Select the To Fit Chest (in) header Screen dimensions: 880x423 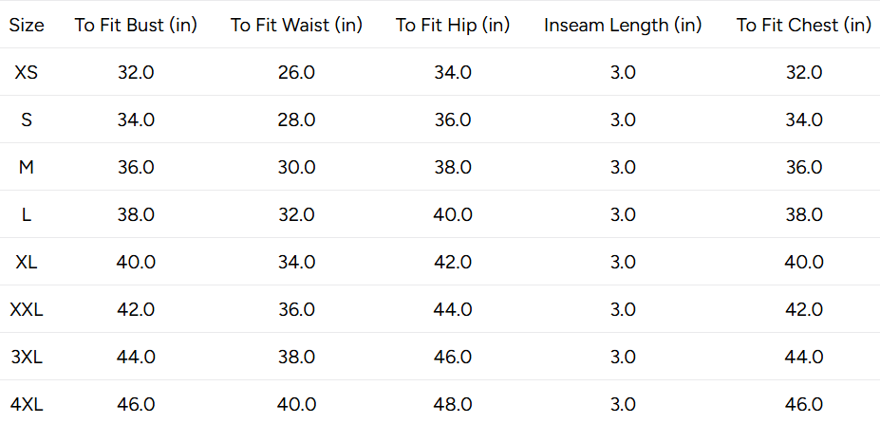point(804,26)
